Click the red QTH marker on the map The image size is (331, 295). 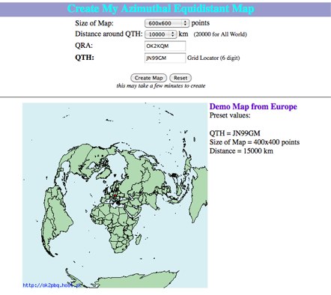pos(115,196)
